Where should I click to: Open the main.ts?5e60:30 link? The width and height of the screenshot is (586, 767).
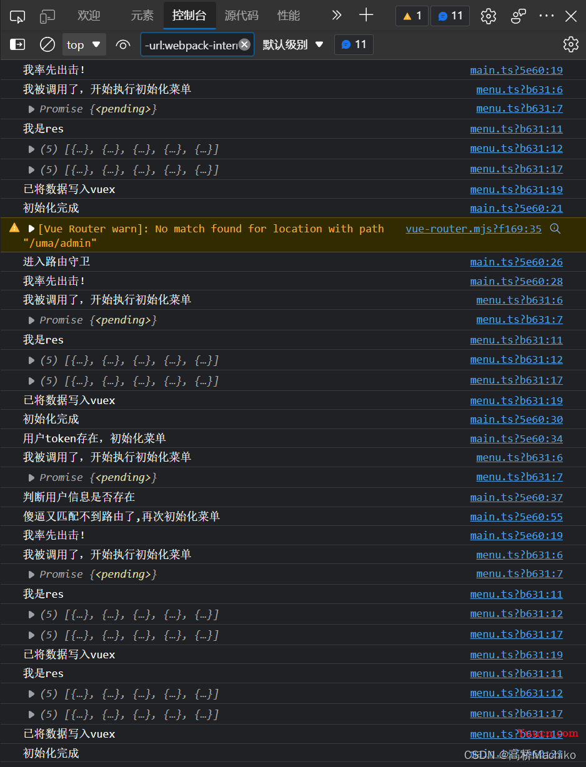point(516,419)
